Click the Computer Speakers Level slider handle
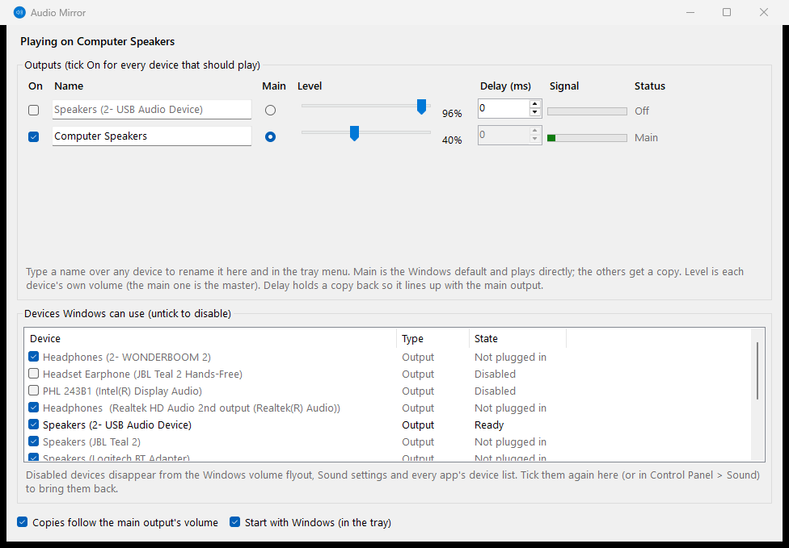789x548 pixels. (354, 133)
